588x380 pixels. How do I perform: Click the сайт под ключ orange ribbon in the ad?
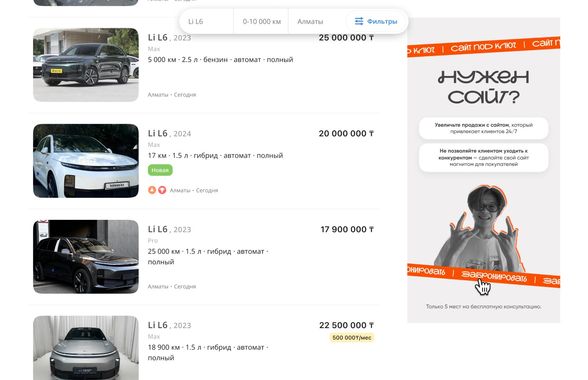point(484,47)
